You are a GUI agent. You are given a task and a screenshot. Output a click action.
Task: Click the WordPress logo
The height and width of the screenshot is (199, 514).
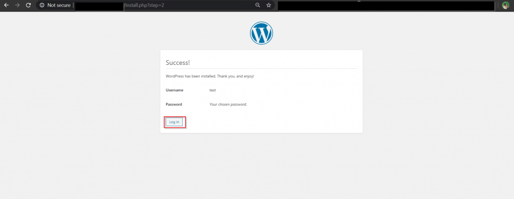[x=261, y=33]
